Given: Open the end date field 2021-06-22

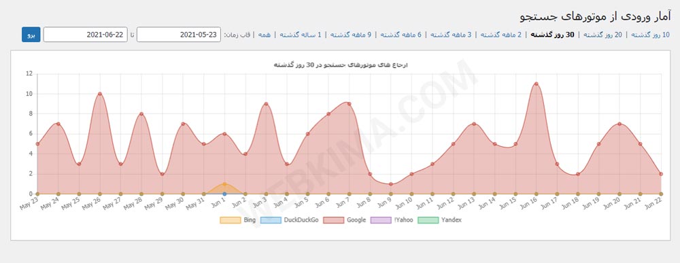Looking at the screenshot, I should (x=86, y=35).
